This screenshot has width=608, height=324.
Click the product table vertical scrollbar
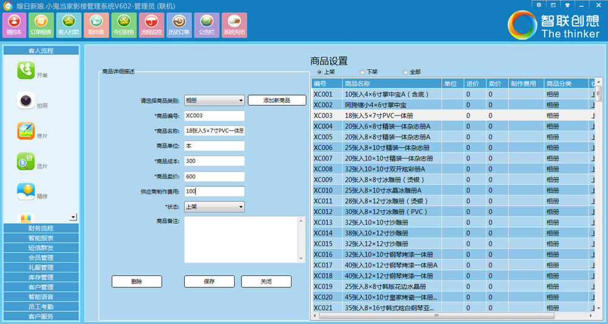pos(599,194)
